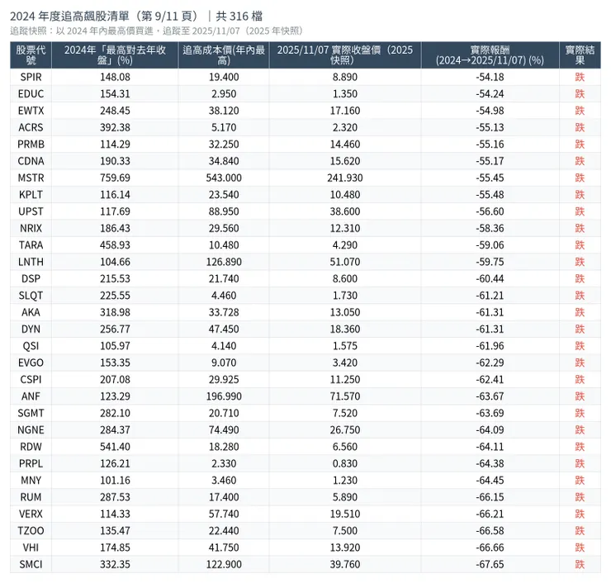The height and width of the screenshot is (583, 611).
Task: Select the QSI ticker cell
Action: tap(31, 346)
